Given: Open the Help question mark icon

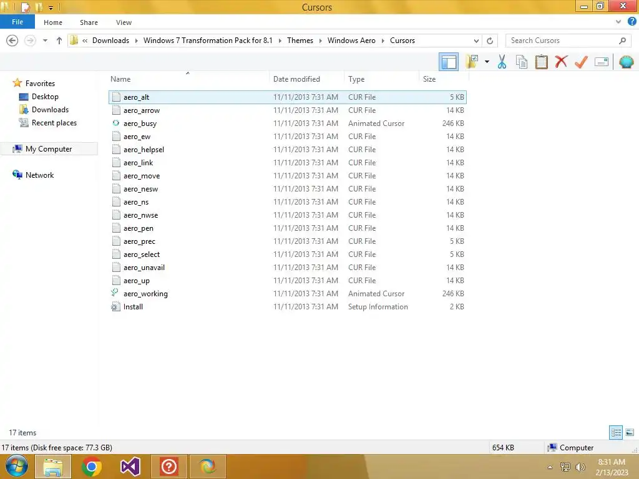Looking at the screenshot, I should (x=632, y=22).
